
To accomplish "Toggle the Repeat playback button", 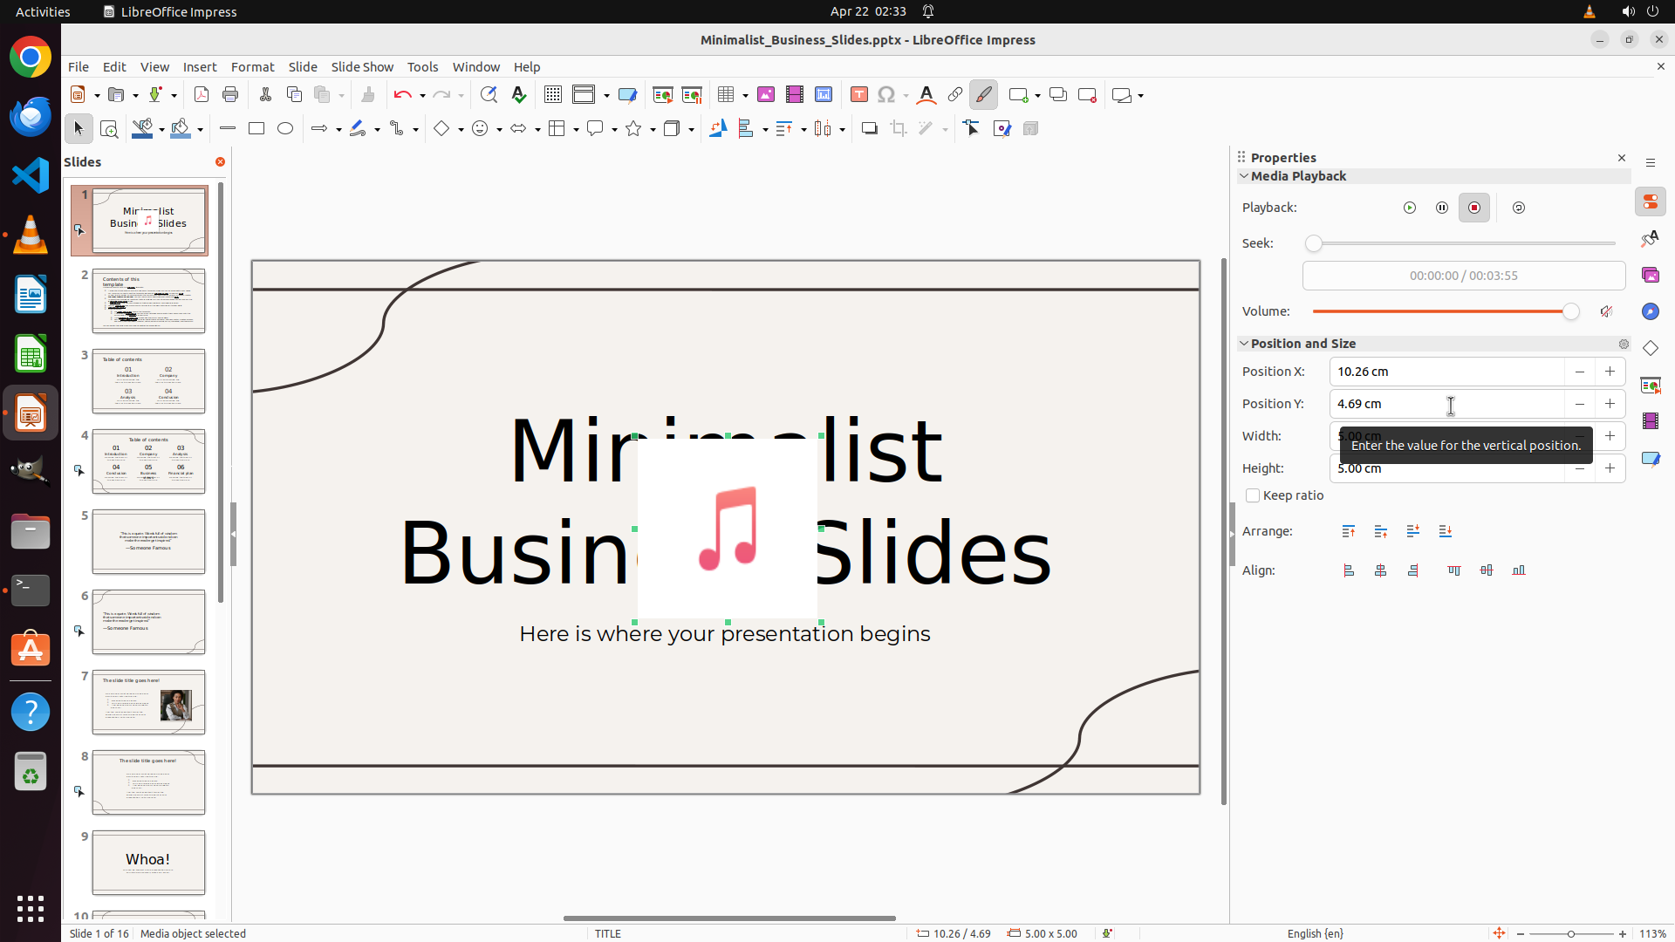I will tap(1519, 208).
